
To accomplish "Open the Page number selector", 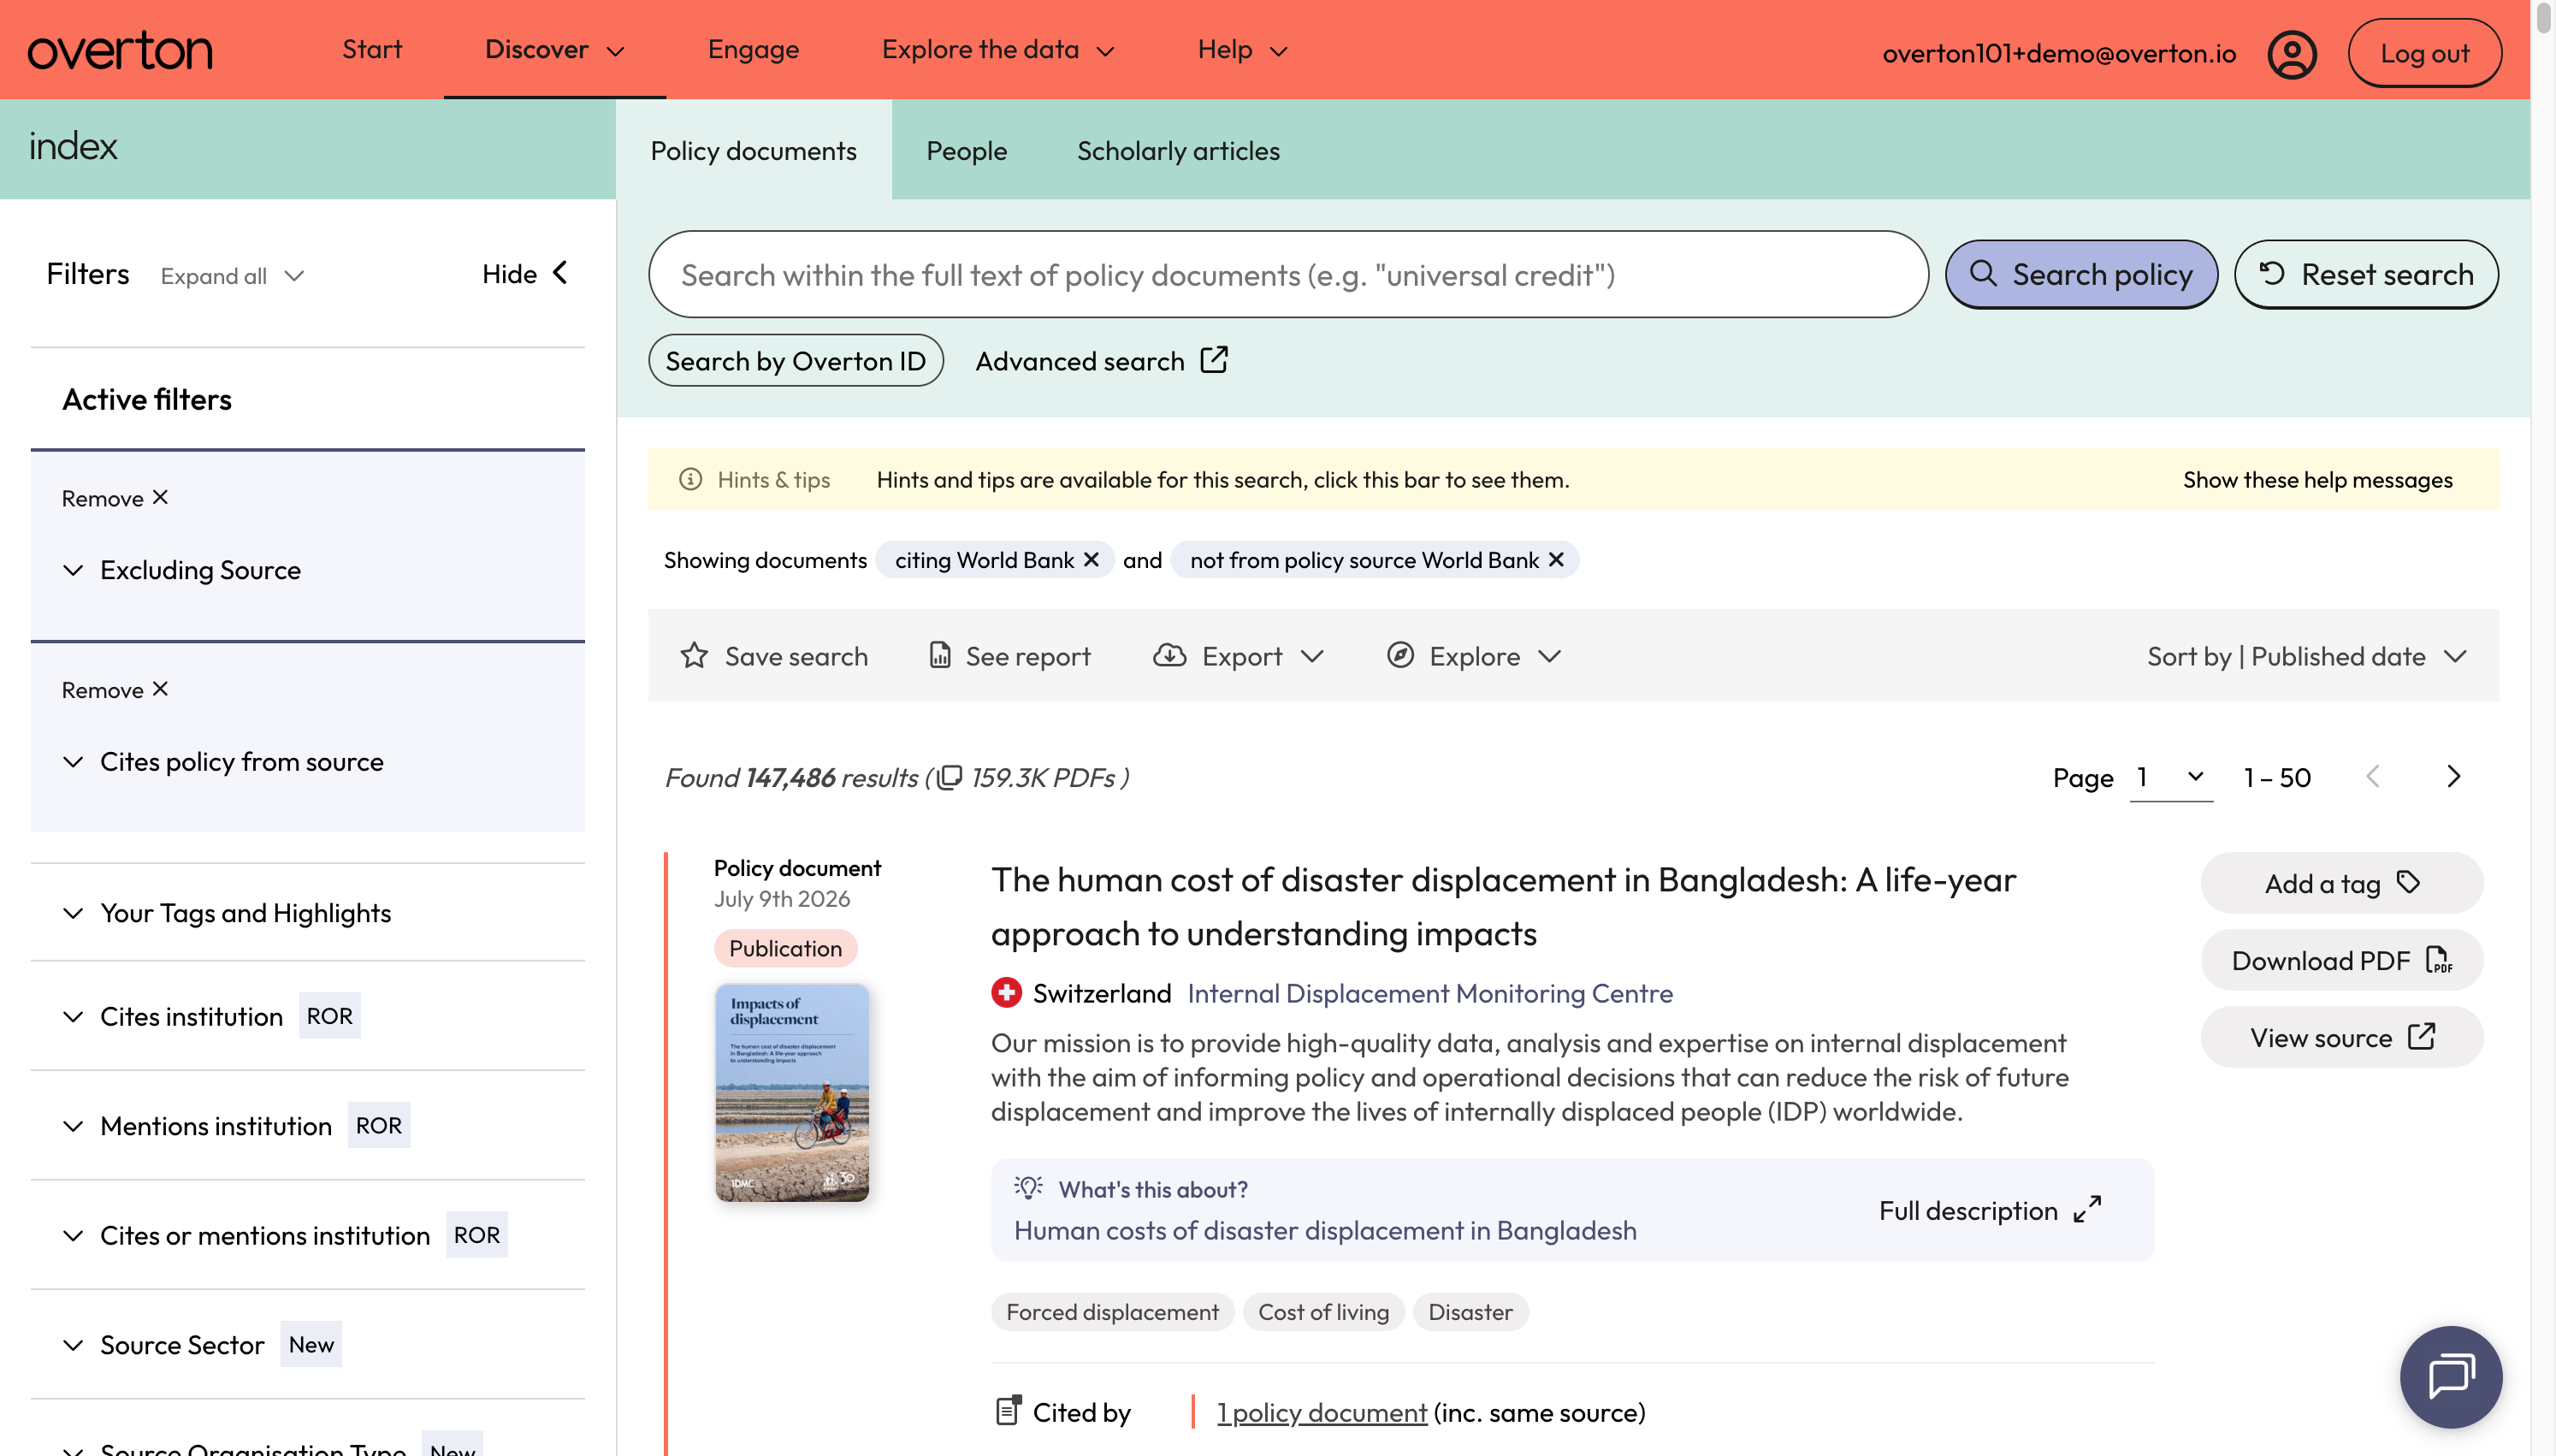I will 2170,777.
